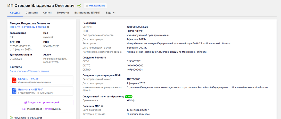
Task: Open the 'Перейти на страницу физлица' link
Action: (x=28, y=27)
